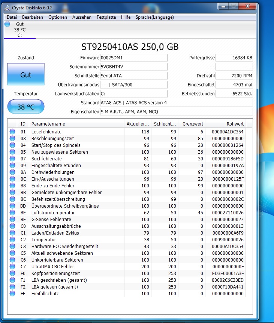Click status orb for Ein-/Ausschaltungen row

[12, 179]
